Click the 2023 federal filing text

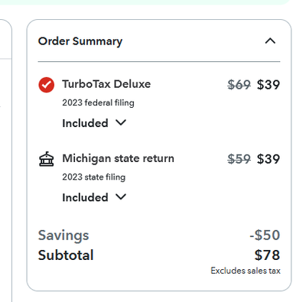(98, 102)
